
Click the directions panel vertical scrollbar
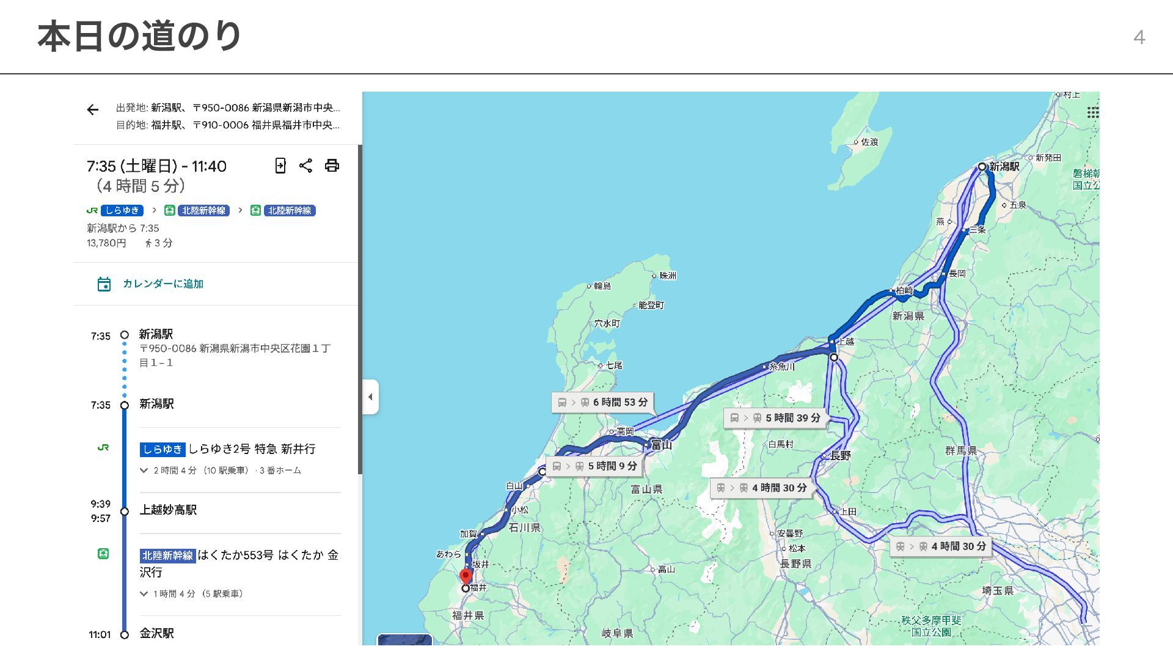point(360,309)
